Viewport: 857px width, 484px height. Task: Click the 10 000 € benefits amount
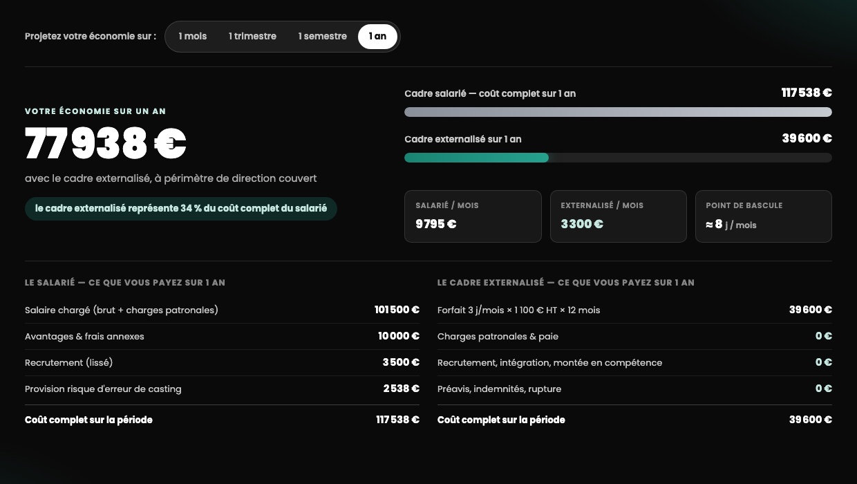pyautogui.click(x=399, y=336)
